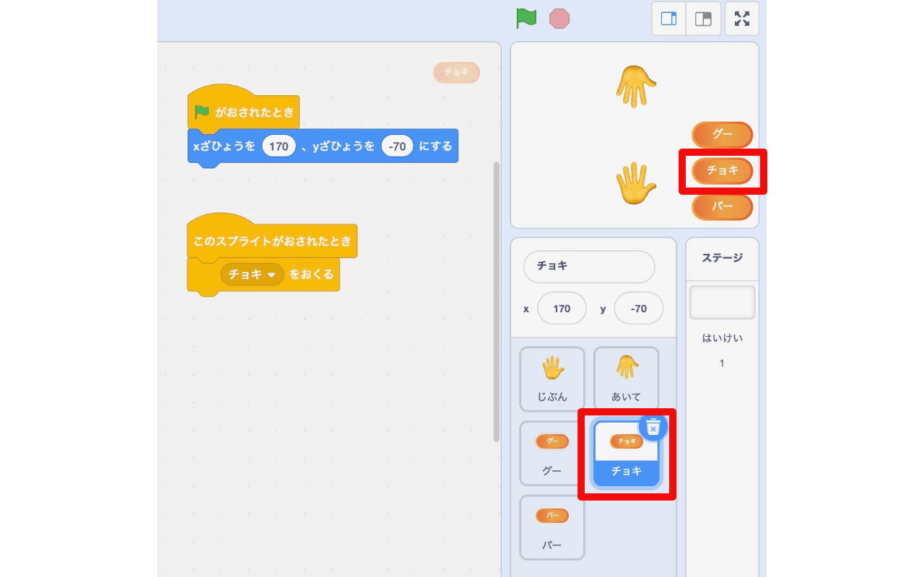This screenshot has width=924, height=577.
Task: Click the lower upright hand on stage
Action: tap(636, 183)
